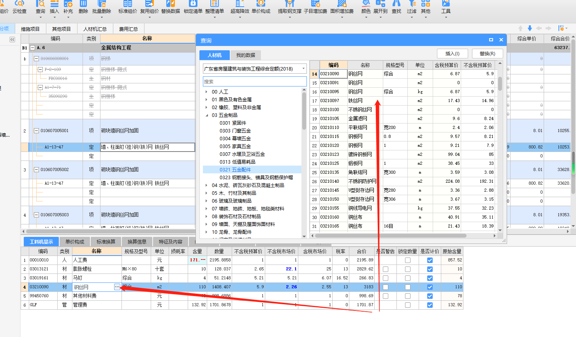576x337 pixels.
Task: Click the category tree vertical scrollbar
Action: click(x=304, y=111)
